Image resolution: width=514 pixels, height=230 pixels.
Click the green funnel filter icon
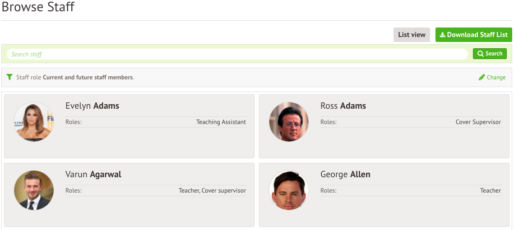tap(9, 77)
